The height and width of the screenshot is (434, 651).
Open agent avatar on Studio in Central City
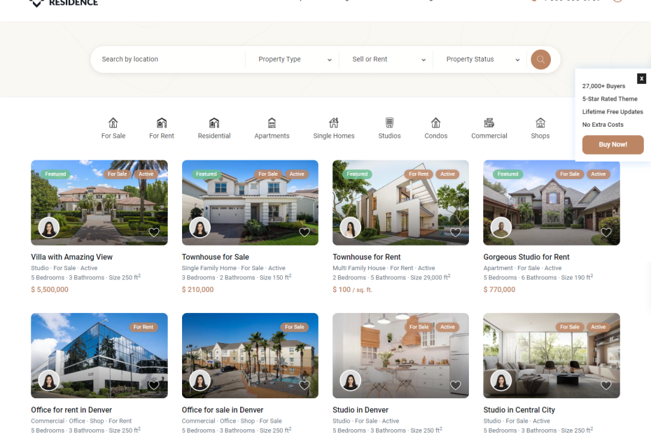[501, 380]
